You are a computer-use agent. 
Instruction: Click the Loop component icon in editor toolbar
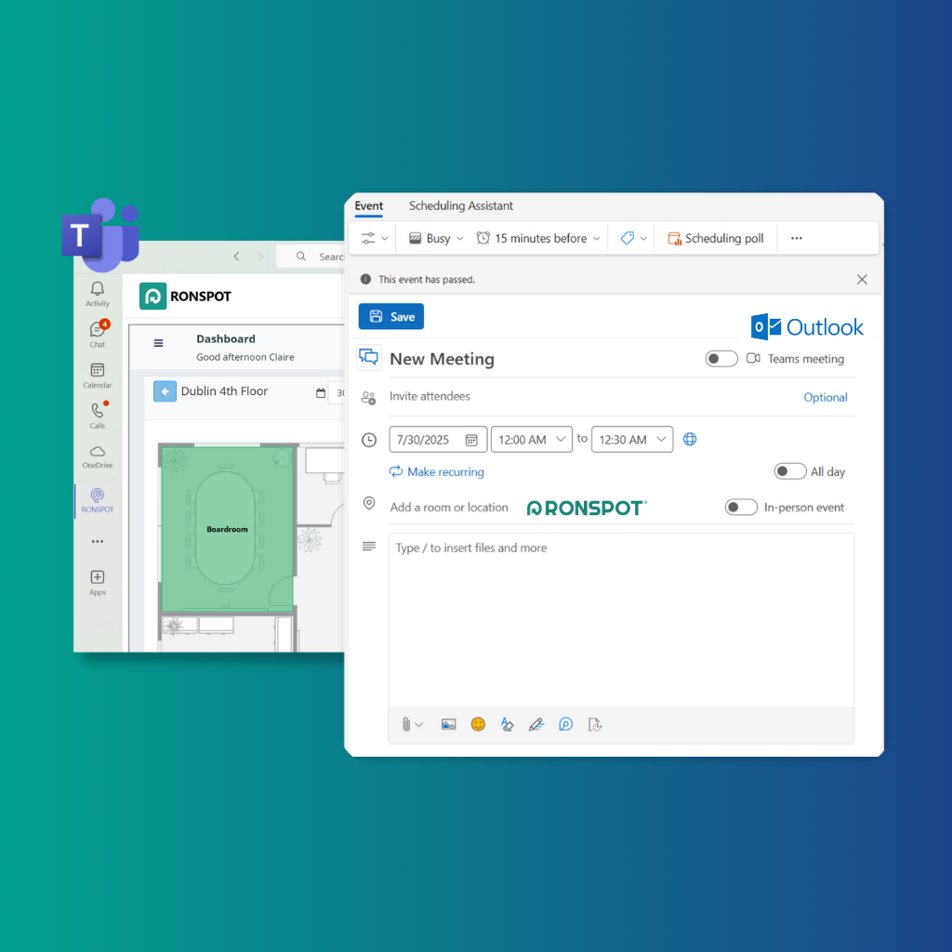click(x=566, y=724)
